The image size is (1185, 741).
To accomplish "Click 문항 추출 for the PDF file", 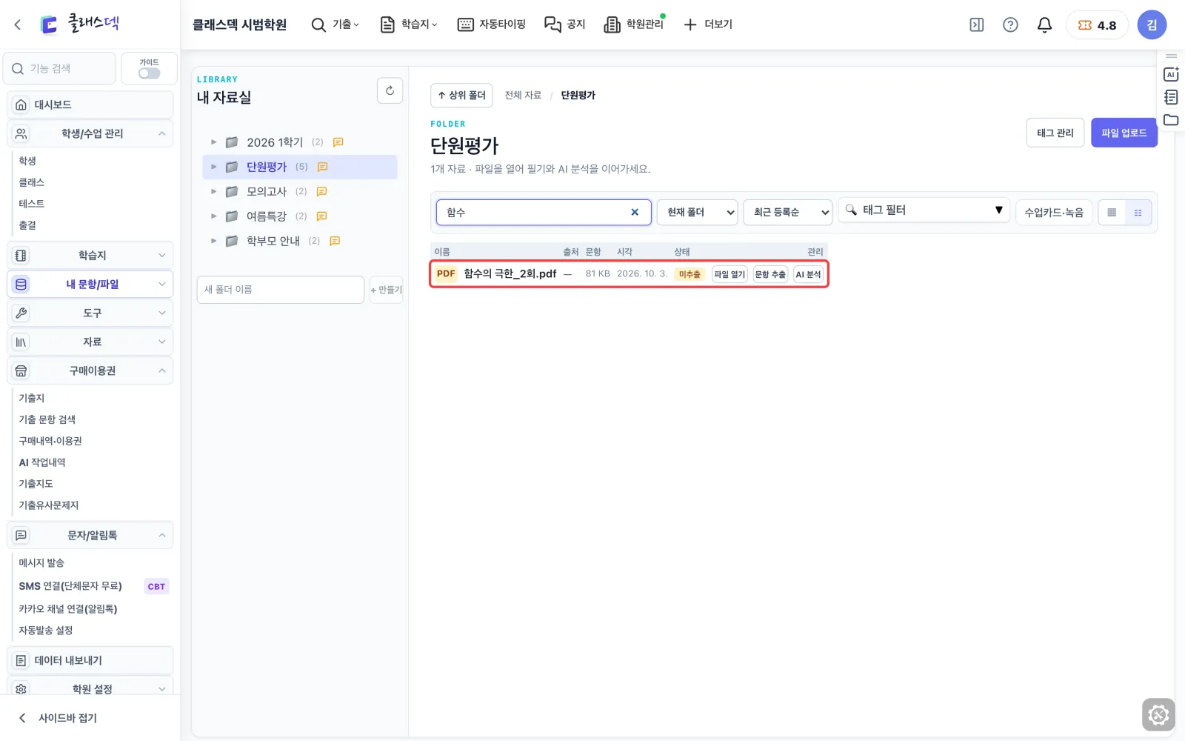I will pos(770,275).
